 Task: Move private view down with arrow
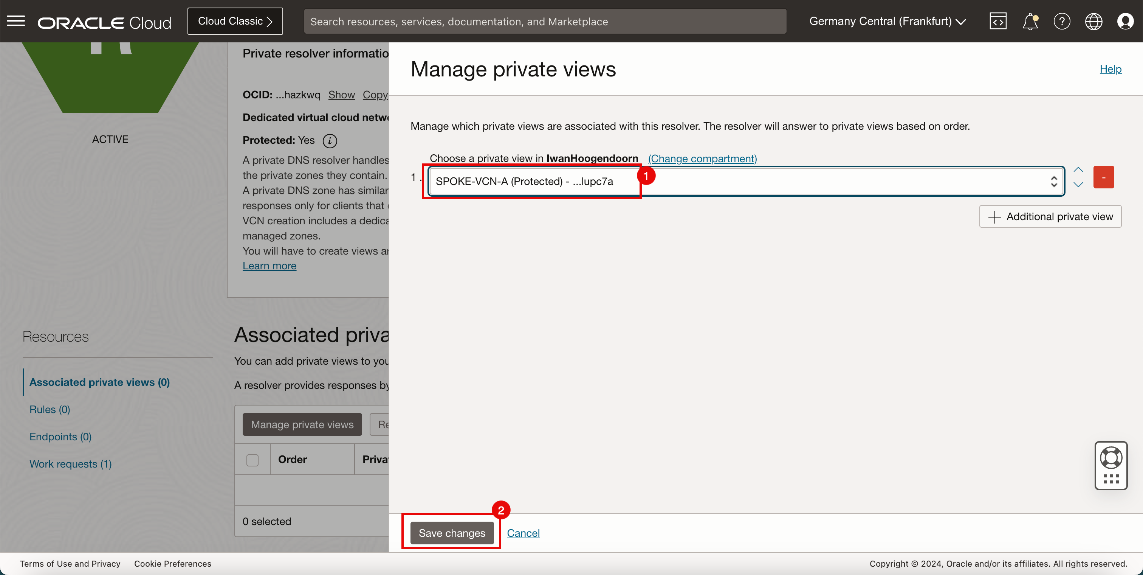point(1078,185)
